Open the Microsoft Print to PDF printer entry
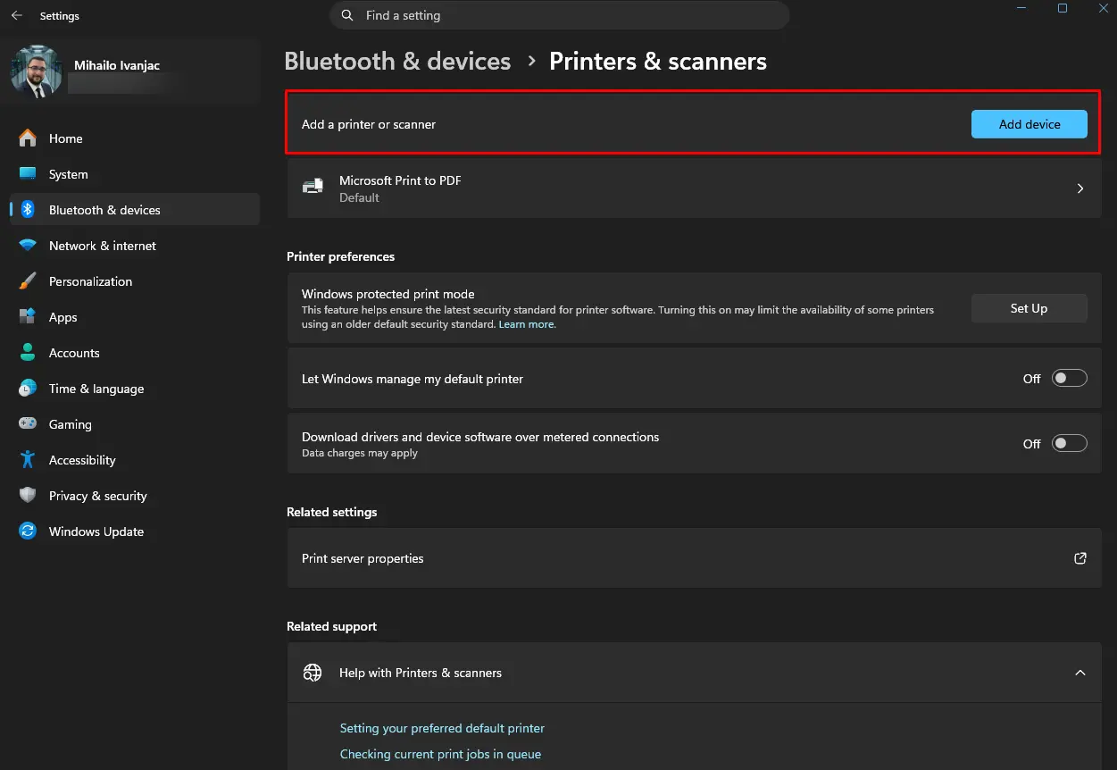1117x770 pixels. pyautogui.click(x=625, y=188)
